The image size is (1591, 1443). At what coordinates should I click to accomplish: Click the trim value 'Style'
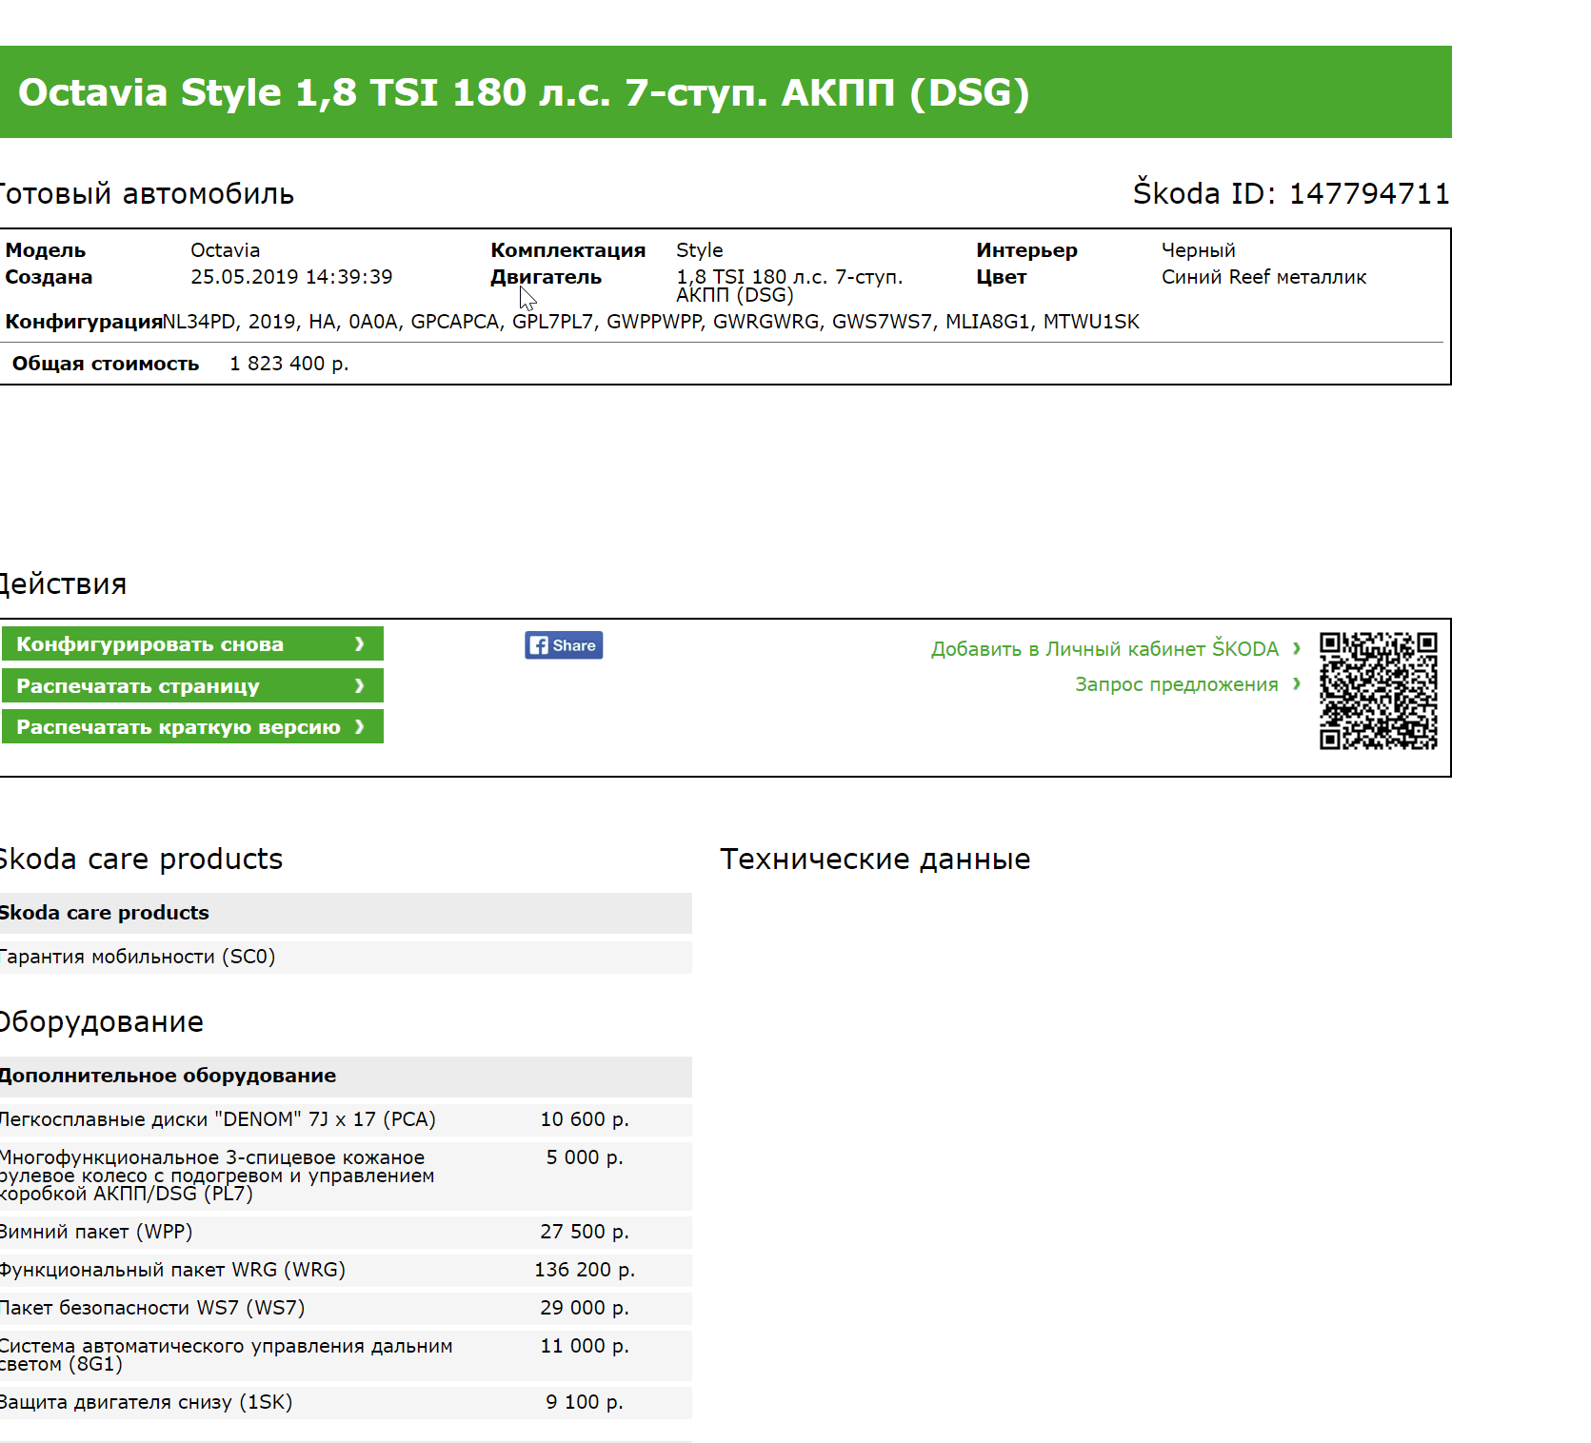coord(700,250)
